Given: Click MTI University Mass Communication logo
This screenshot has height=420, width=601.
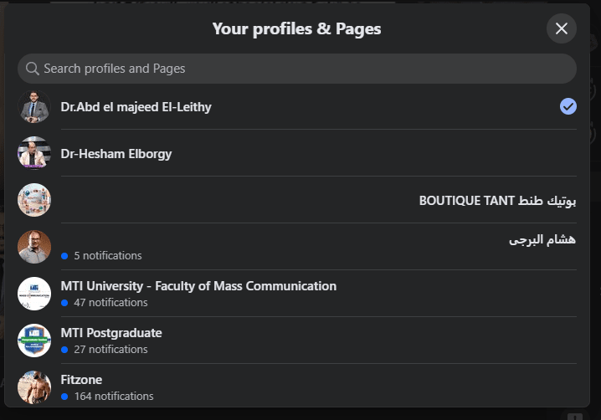Looking at the screenshot, I should point(34,295).
